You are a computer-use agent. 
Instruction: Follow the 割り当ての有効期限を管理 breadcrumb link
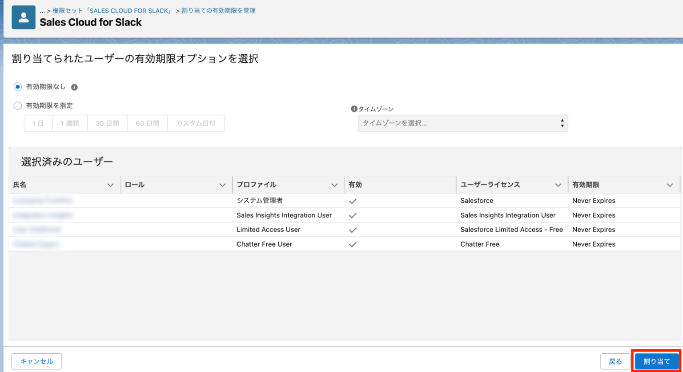click(x=218, y=11)
